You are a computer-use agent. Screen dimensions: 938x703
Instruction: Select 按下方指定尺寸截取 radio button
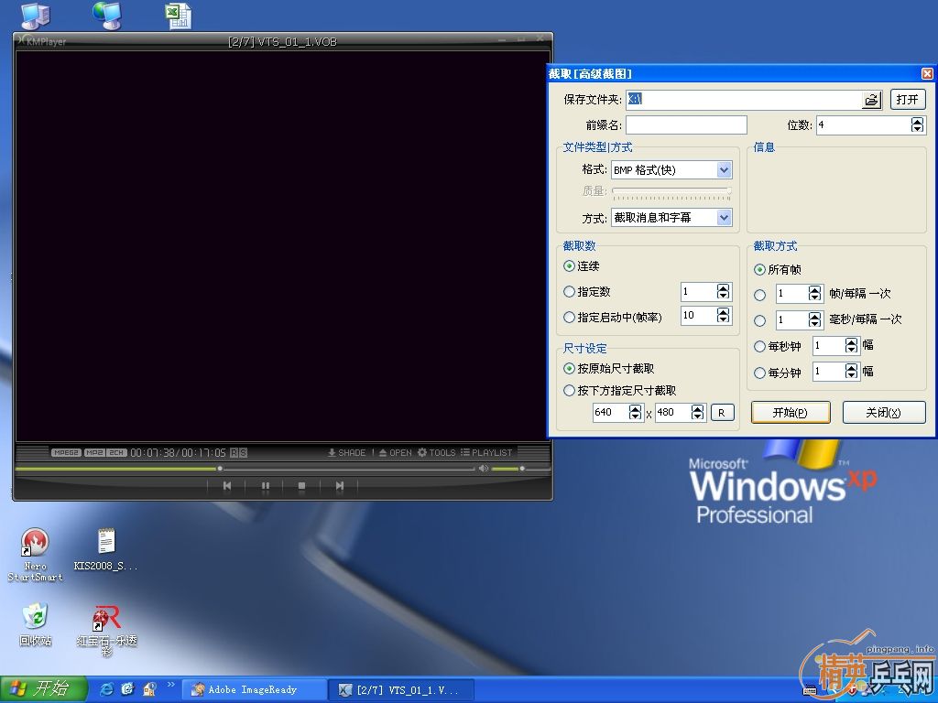(570, 390)
